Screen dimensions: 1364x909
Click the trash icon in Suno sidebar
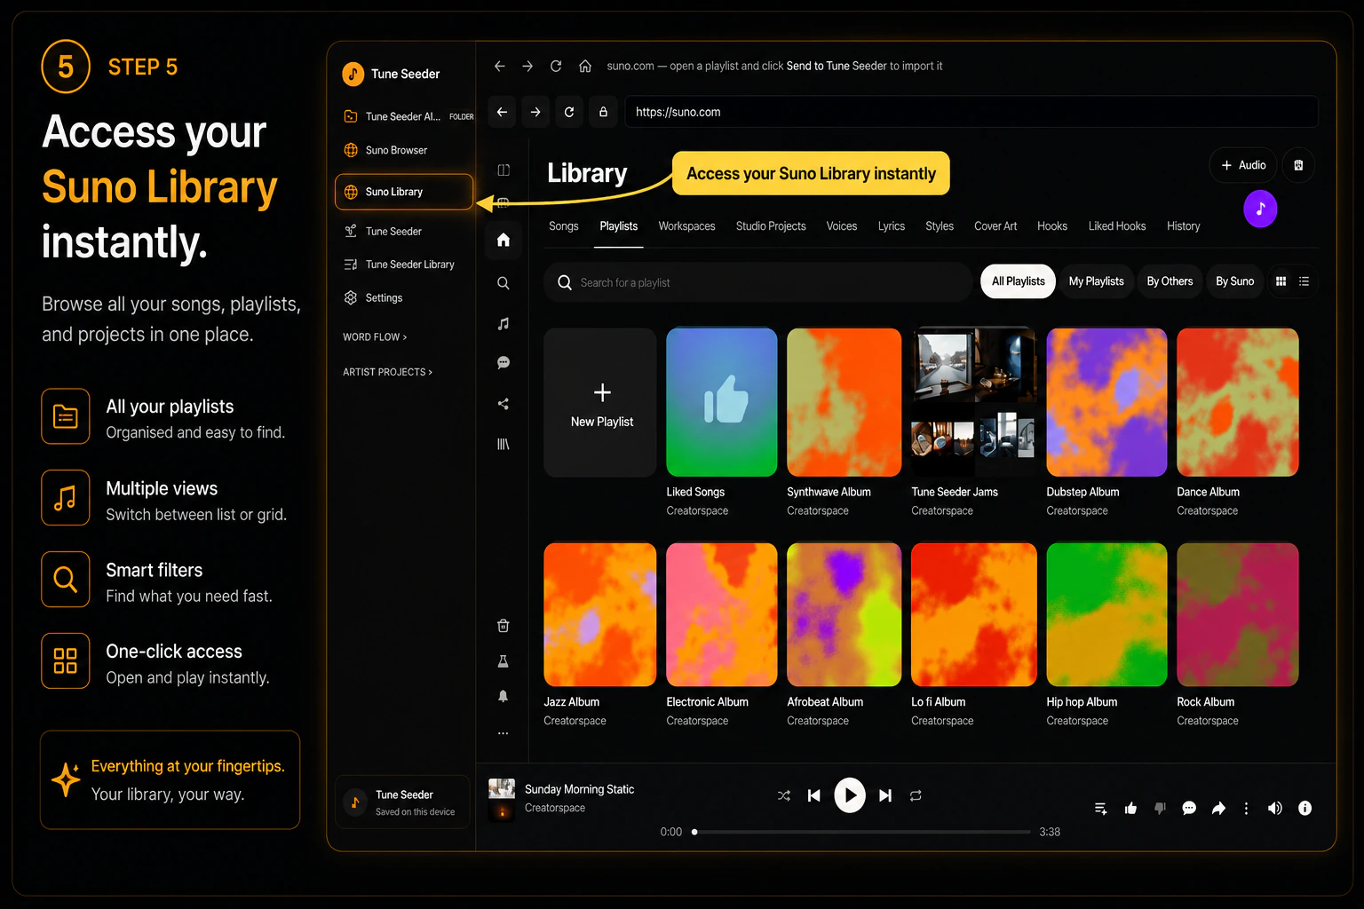coord(504,626)
